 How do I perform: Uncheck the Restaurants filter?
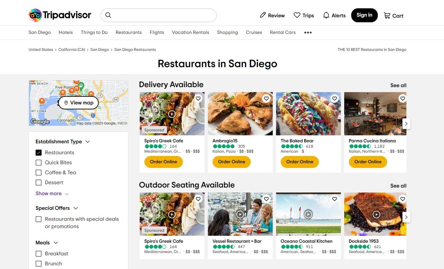[x=39, y=153]
